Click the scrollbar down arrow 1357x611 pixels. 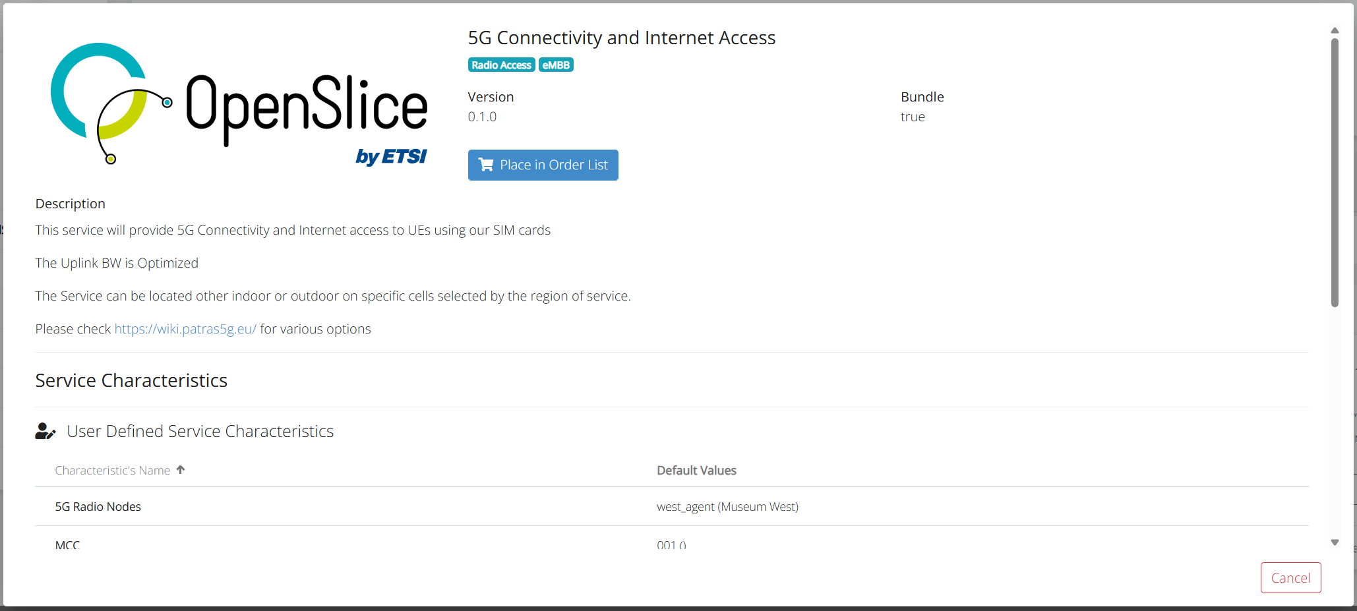1335,542
